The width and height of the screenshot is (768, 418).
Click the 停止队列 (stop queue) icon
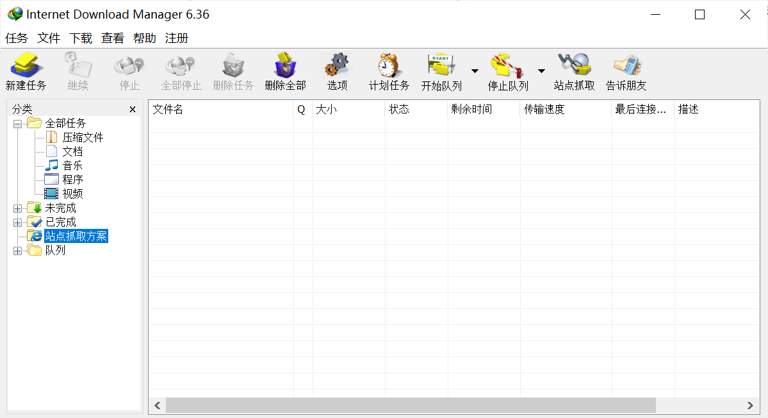[x=507, y=65]
